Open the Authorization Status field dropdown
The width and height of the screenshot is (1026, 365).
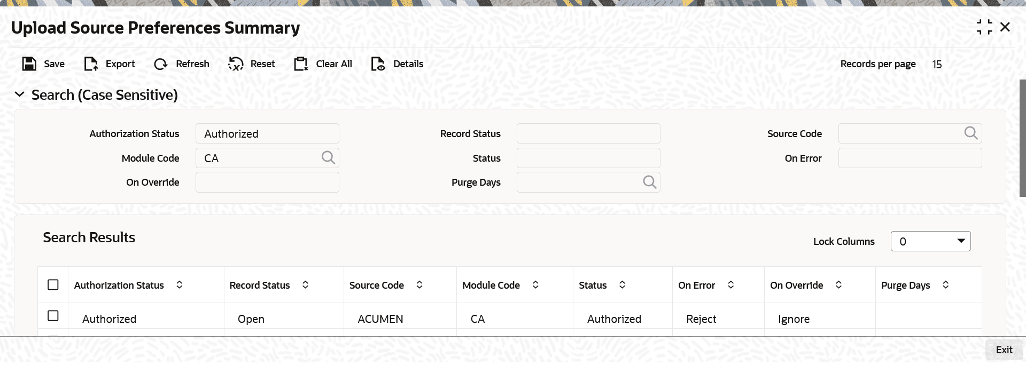(x=267, y=133)
